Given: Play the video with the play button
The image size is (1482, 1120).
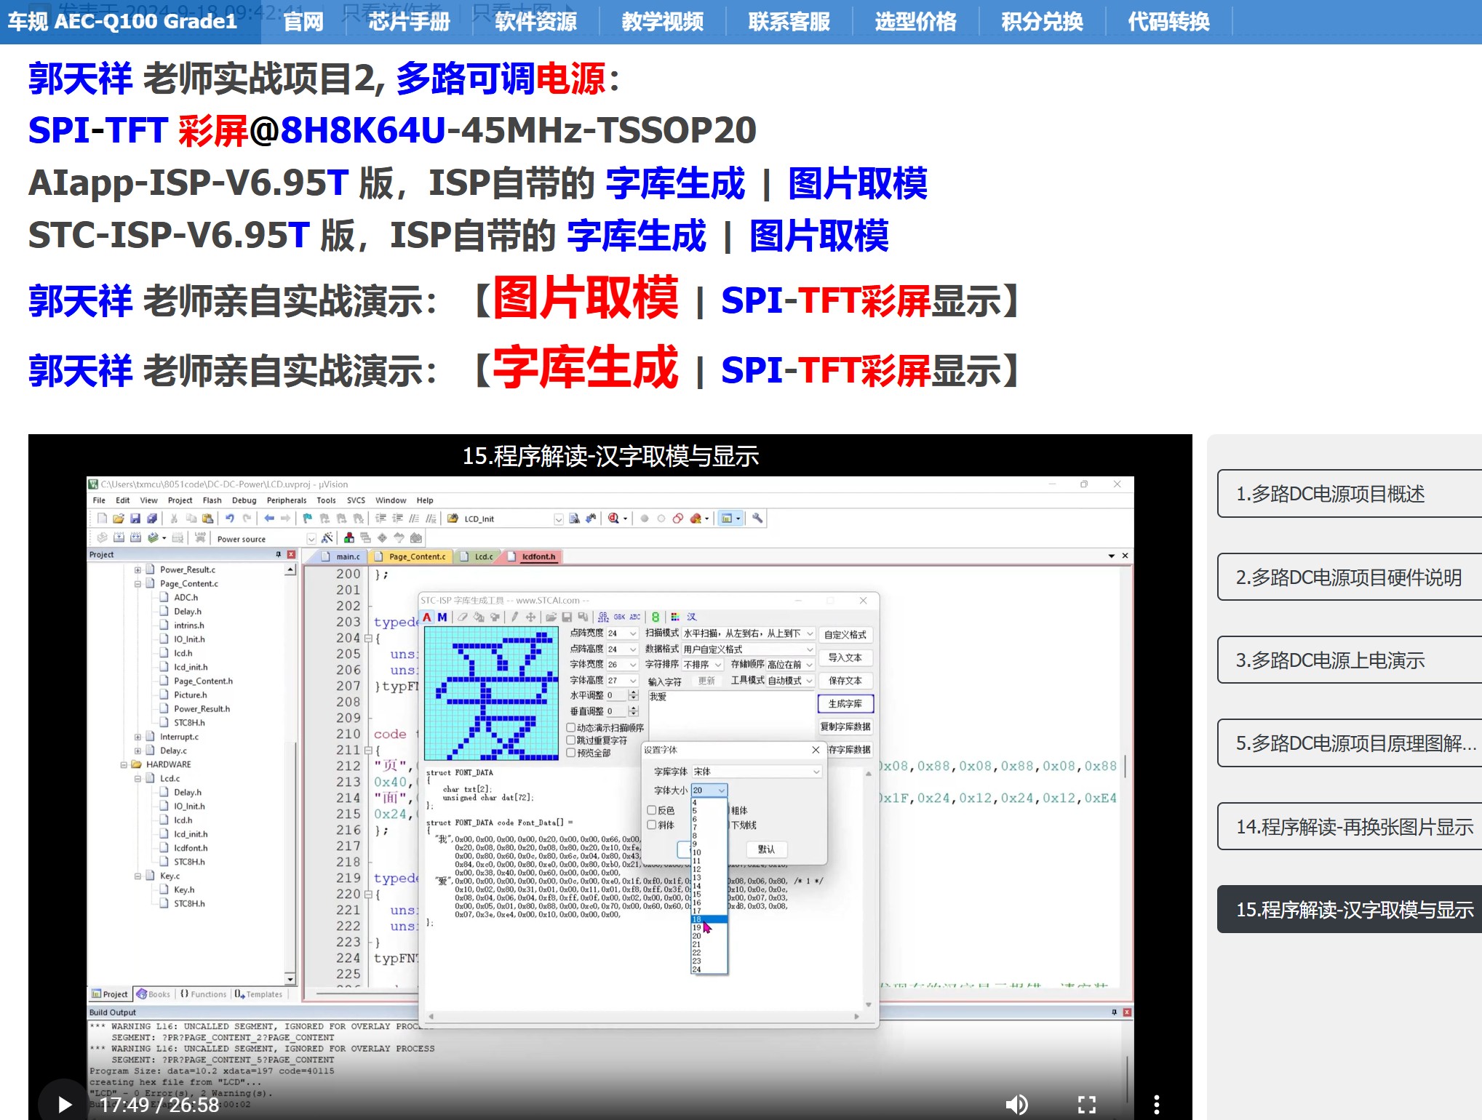Looking at the screenshot, I should (x=64, y=1104).
